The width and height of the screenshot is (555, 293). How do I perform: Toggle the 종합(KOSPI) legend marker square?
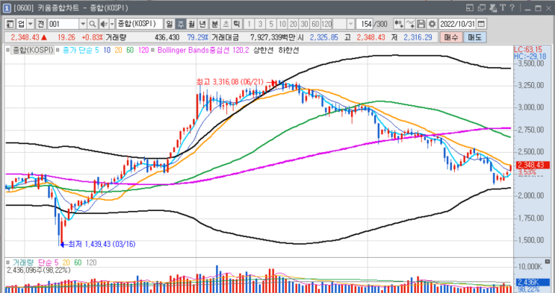7,51
